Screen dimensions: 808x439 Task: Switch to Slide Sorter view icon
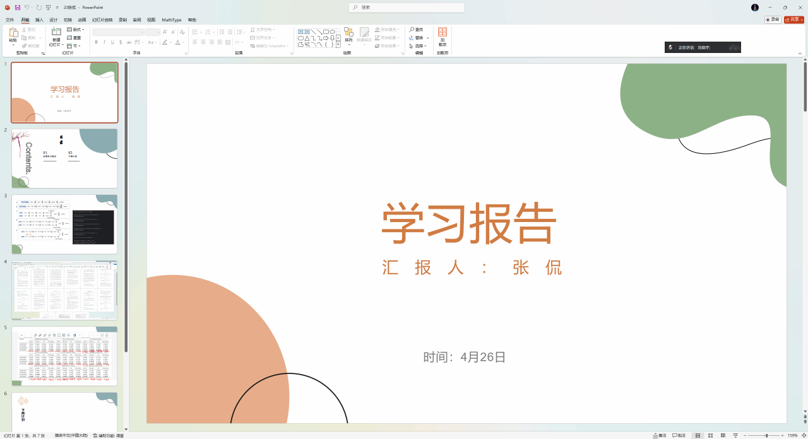pyautogui.click(x=711, y=435)
